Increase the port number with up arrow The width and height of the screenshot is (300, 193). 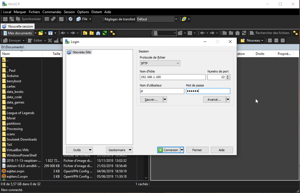228,76
